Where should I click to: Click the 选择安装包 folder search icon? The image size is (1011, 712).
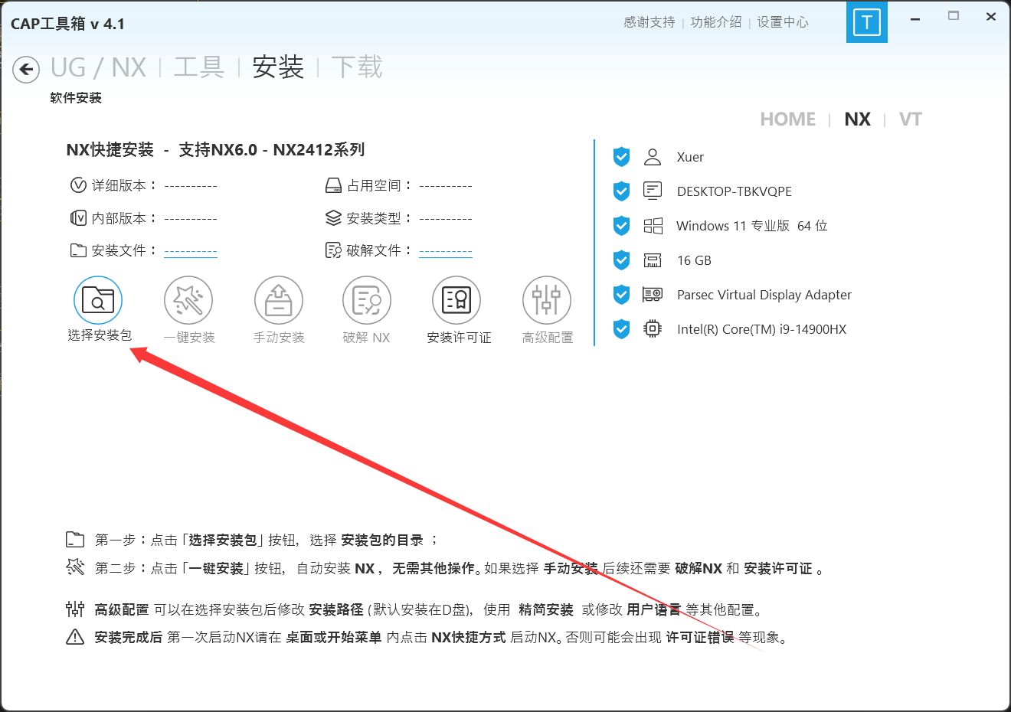coord(98,300)
